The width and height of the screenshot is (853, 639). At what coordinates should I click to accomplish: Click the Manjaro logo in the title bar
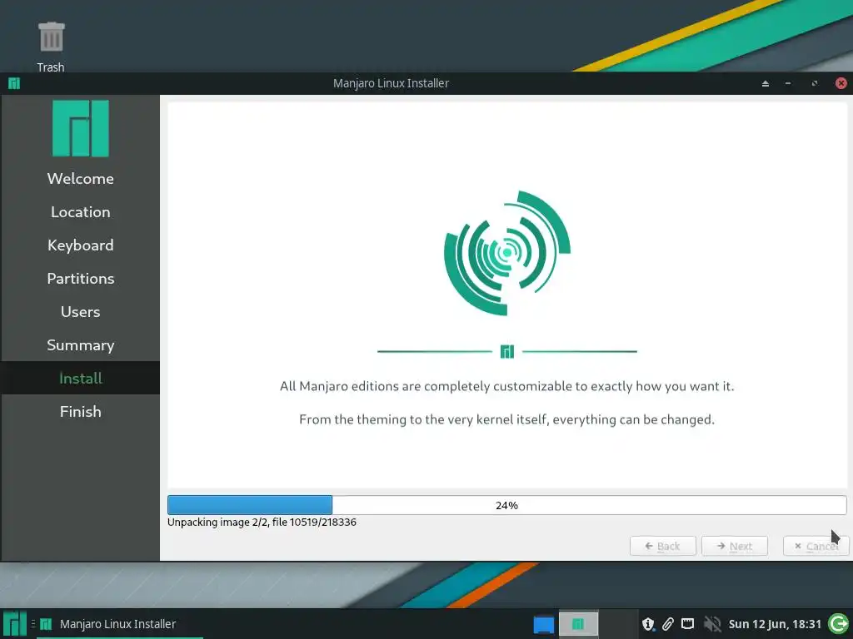pyautogui.click(x=14, y=83)
